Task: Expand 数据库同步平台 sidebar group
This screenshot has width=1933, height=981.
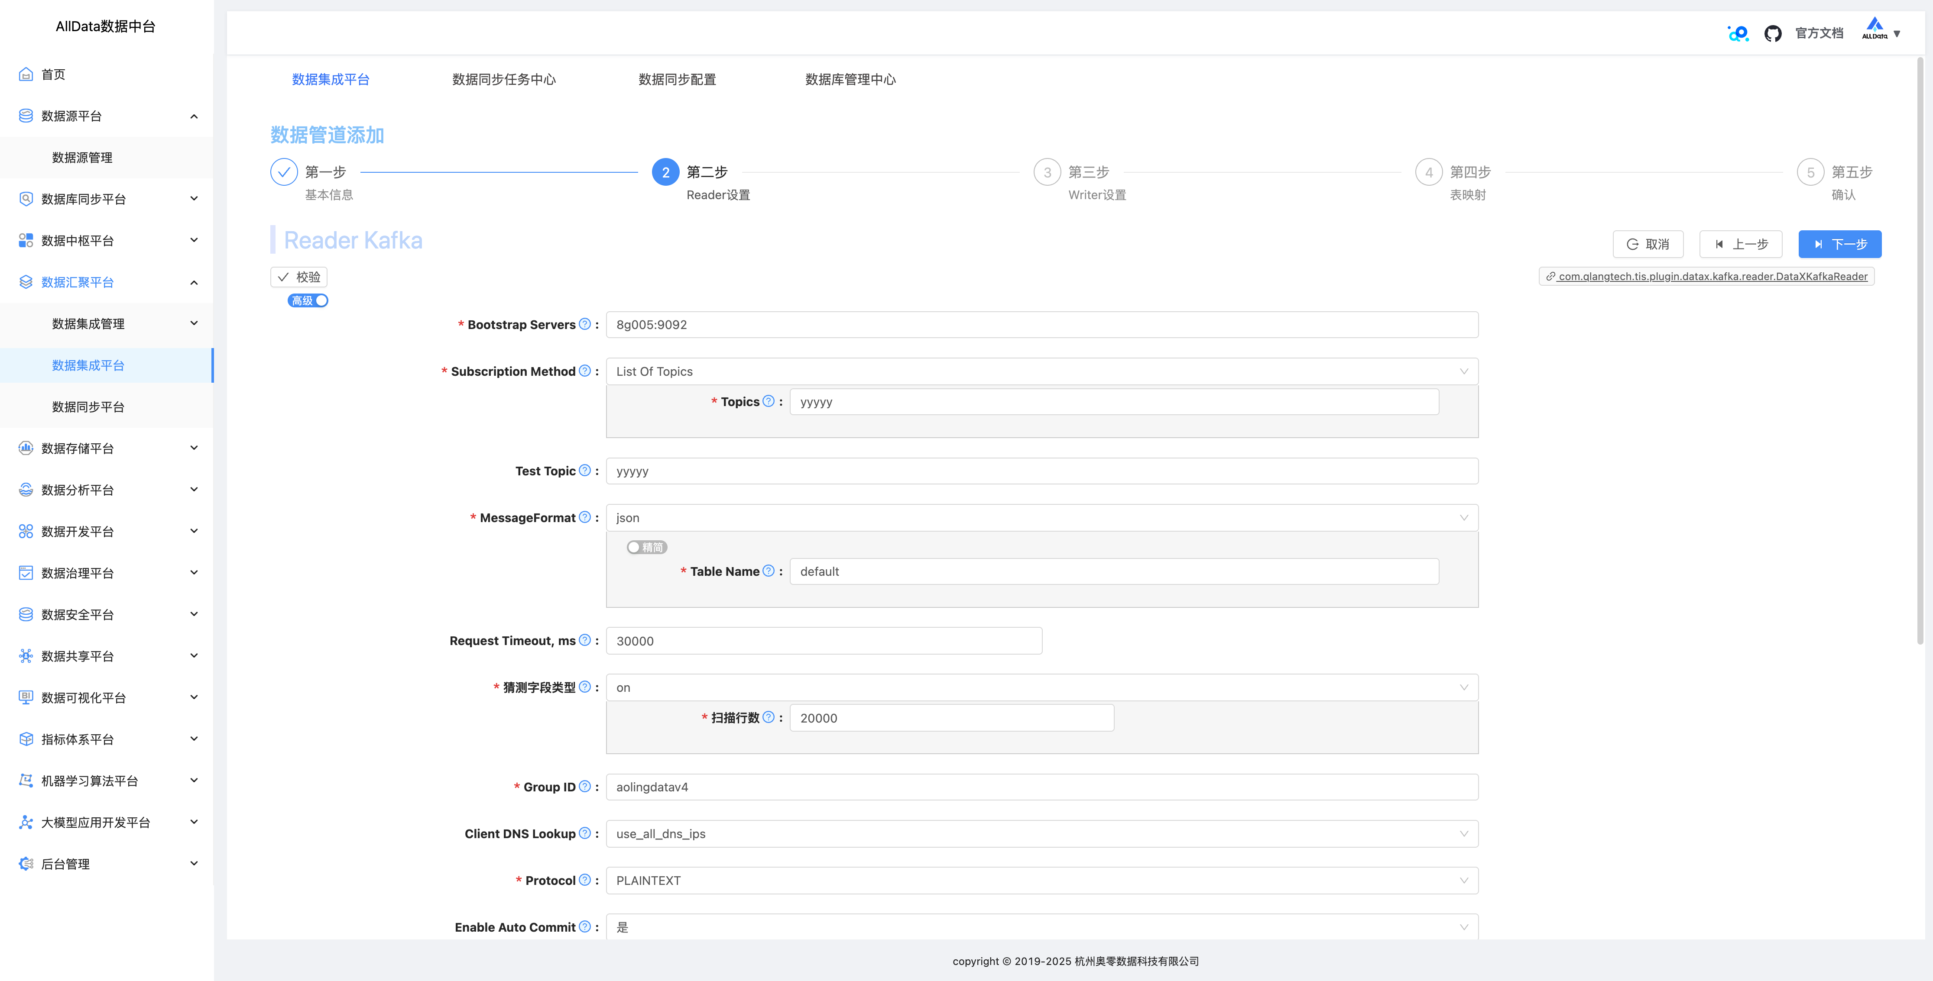Action: (195, 199)
